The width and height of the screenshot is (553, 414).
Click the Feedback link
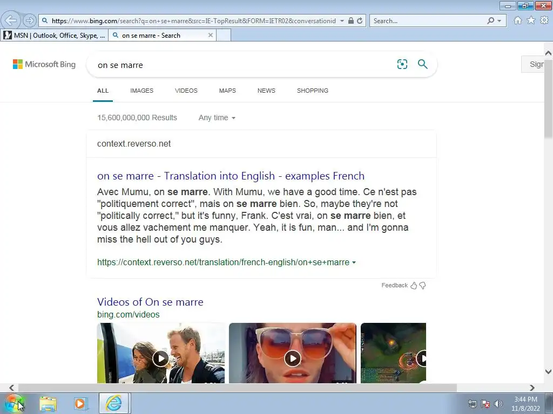pos(394,285)
